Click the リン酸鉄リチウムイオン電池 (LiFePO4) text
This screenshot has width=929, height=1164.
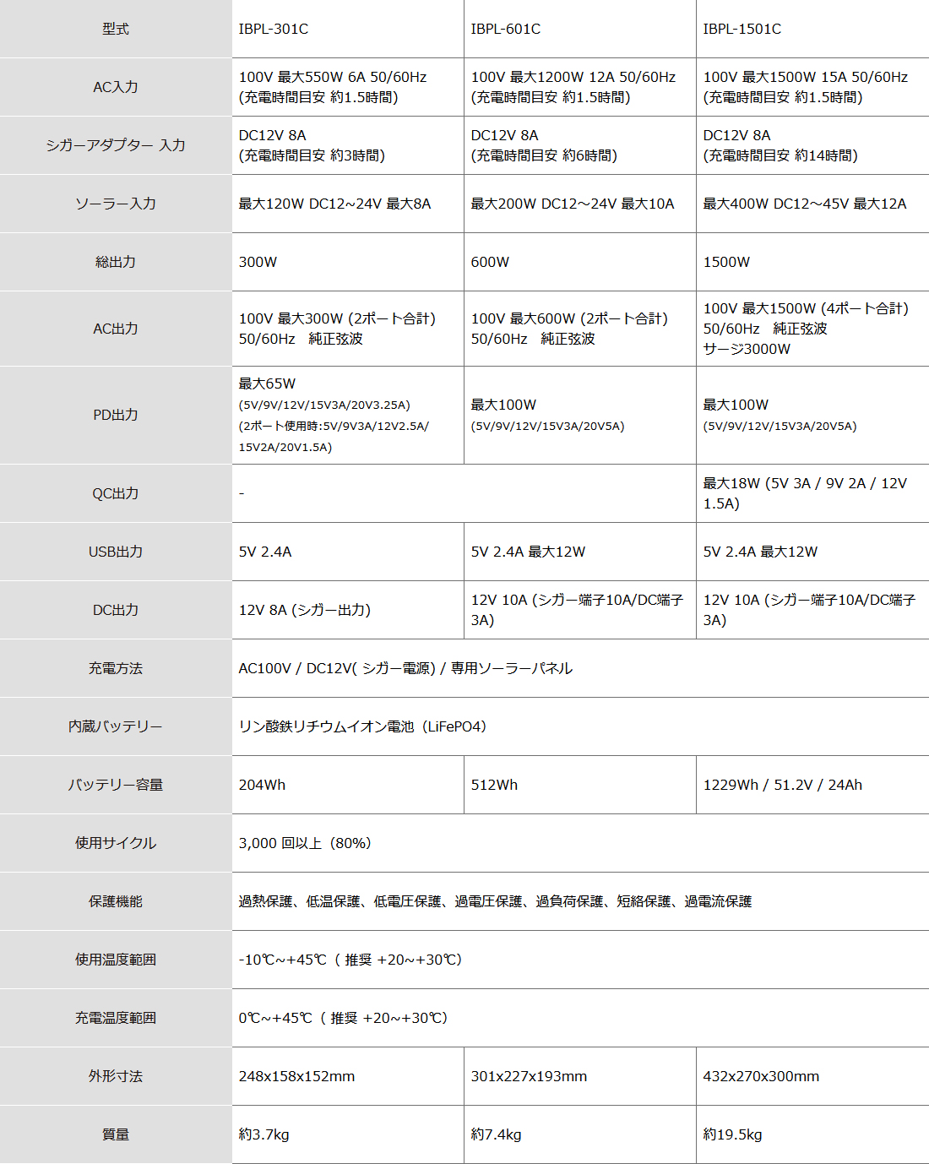[x=363, y=726]
